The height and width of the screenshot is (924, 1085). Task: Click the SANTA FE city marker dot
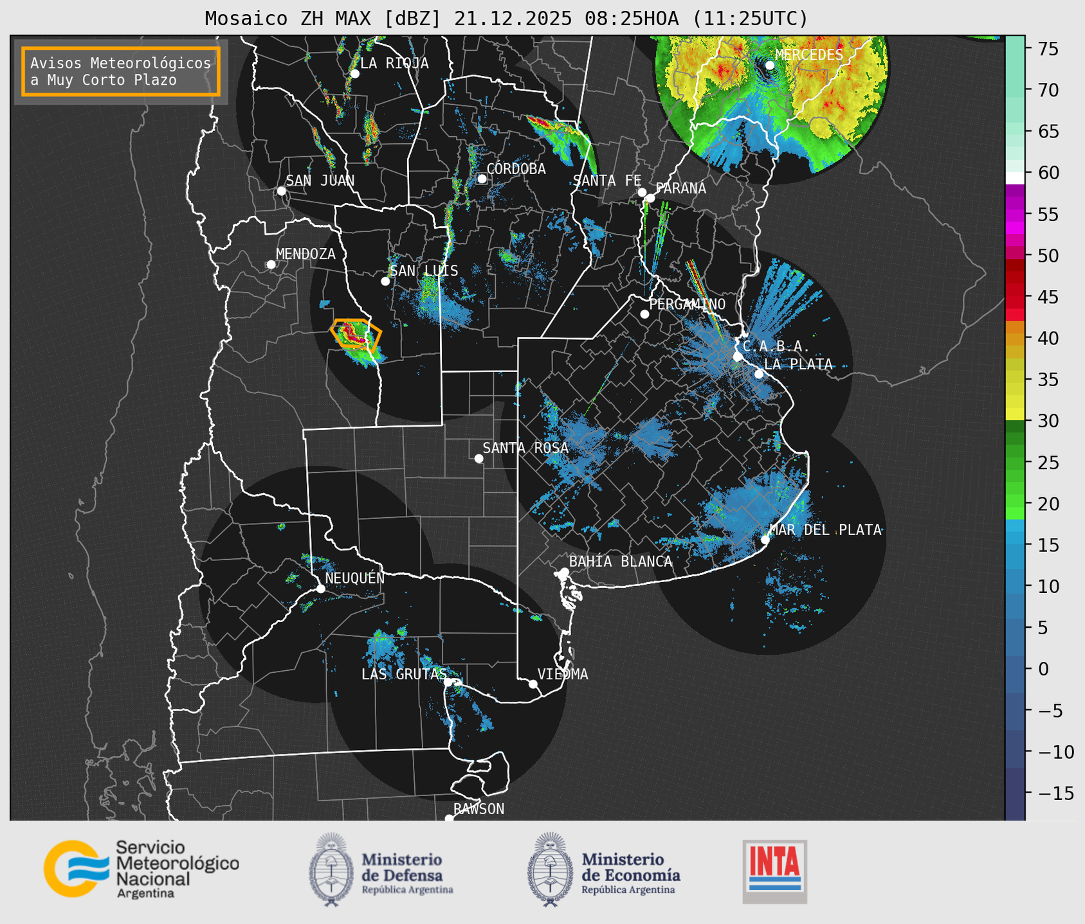pos(642,192)
